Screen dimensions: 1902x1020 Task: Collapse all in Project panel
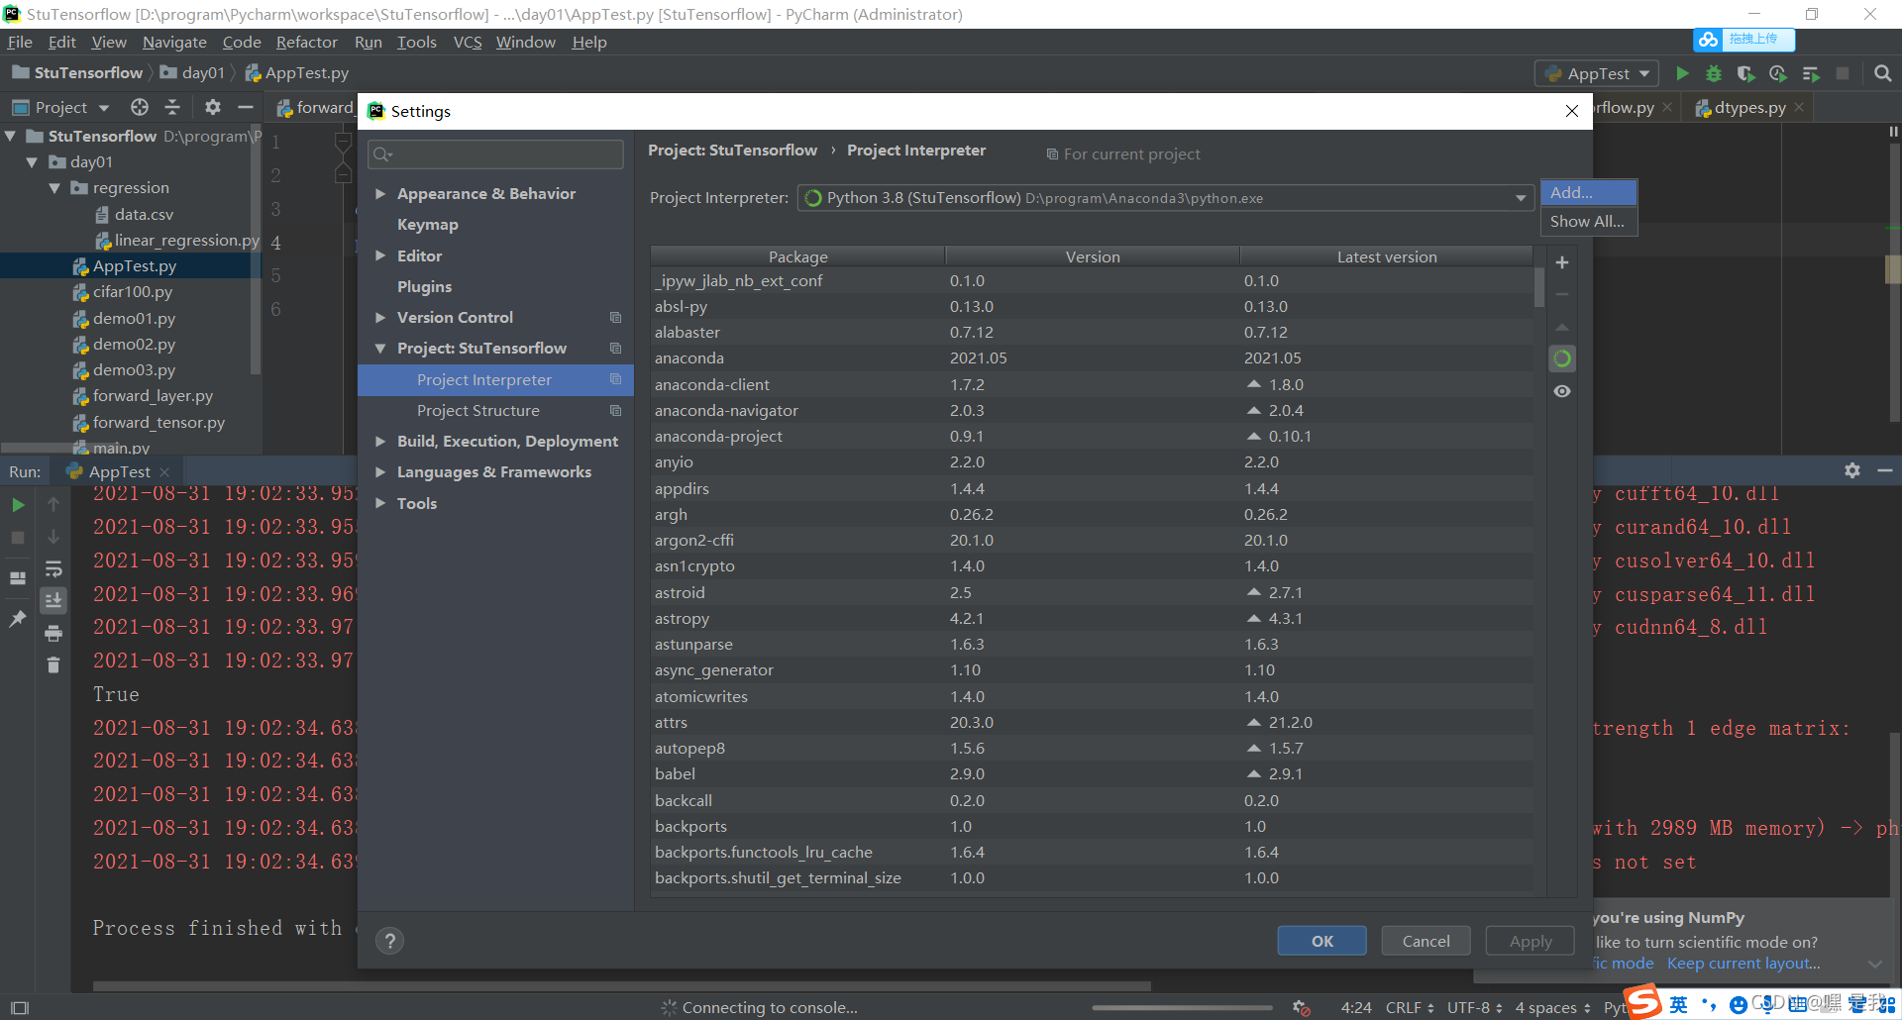pos(172,107)
